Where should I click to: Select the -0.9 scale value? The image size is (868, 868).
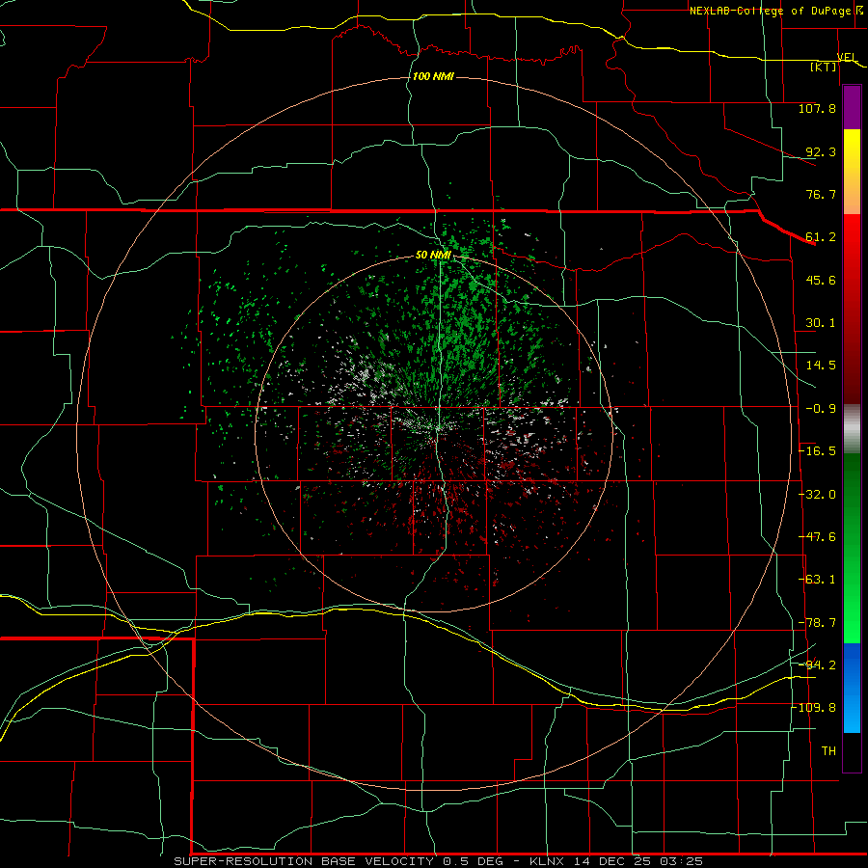(820, 409)
